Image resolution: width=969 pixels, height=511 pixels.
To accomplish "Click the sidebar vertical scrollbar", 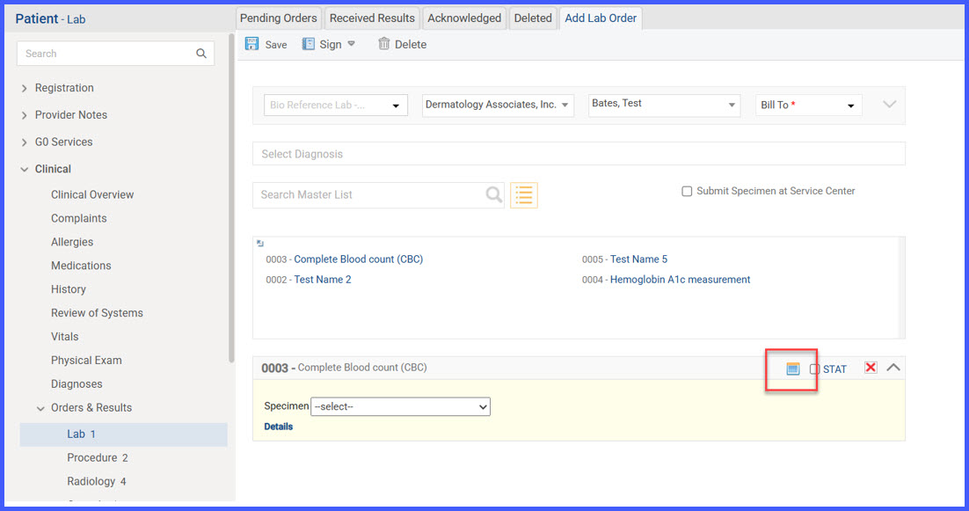I will point(232,198).
